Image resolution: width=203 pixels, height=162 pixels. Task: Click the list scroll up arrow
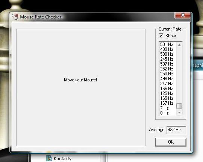point(179,45)
